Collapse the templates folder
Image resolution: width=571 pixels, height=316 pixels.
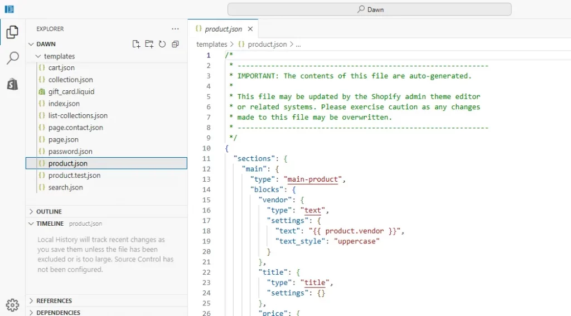coord(59,56)
